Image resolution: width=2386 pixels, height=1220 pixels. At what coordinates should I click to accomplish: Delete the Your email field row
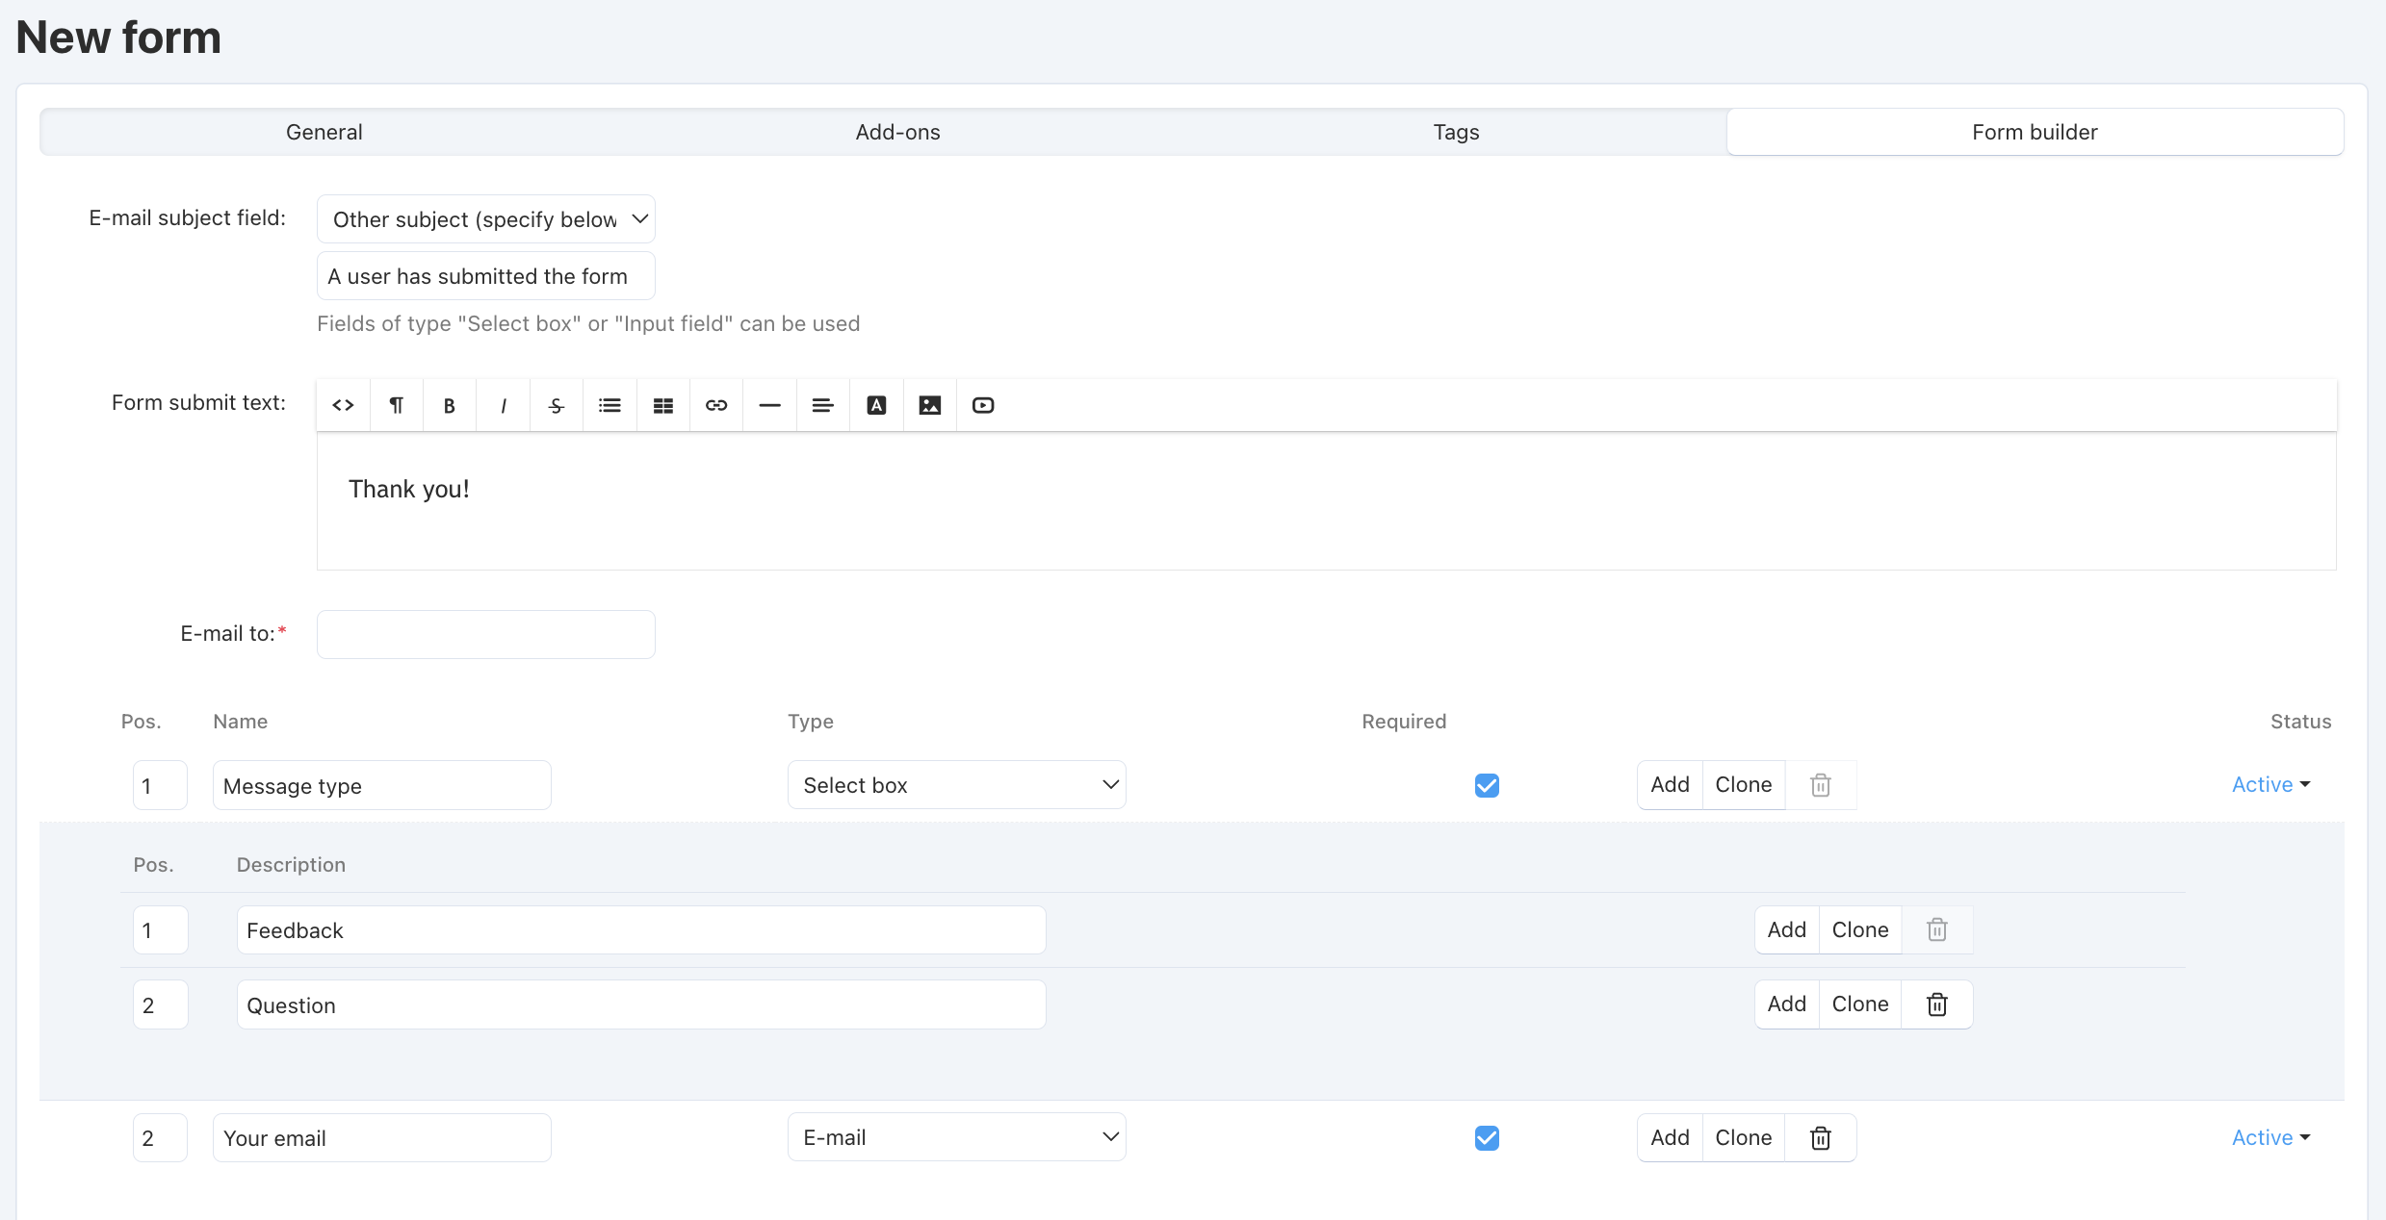(x=1821, y=1137)
